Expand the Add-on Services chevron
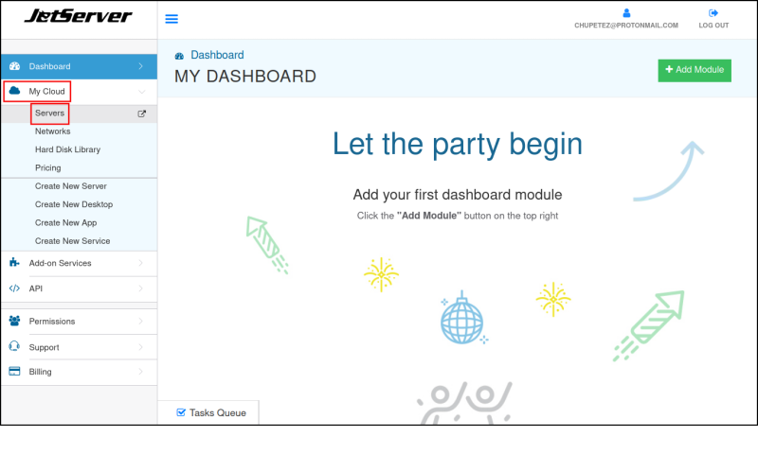 (140, 263)
